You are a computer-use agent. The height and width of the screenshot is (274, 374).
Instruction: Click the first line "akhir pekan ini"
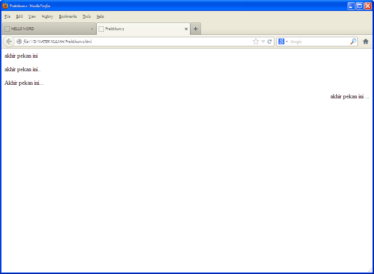pos(21,56)
